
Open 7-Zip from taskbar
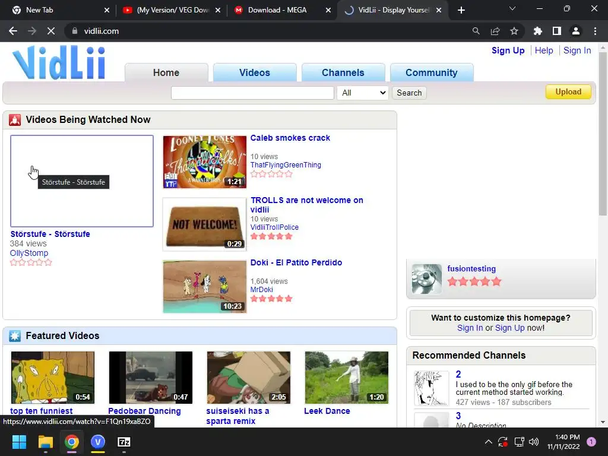[123, 442]
